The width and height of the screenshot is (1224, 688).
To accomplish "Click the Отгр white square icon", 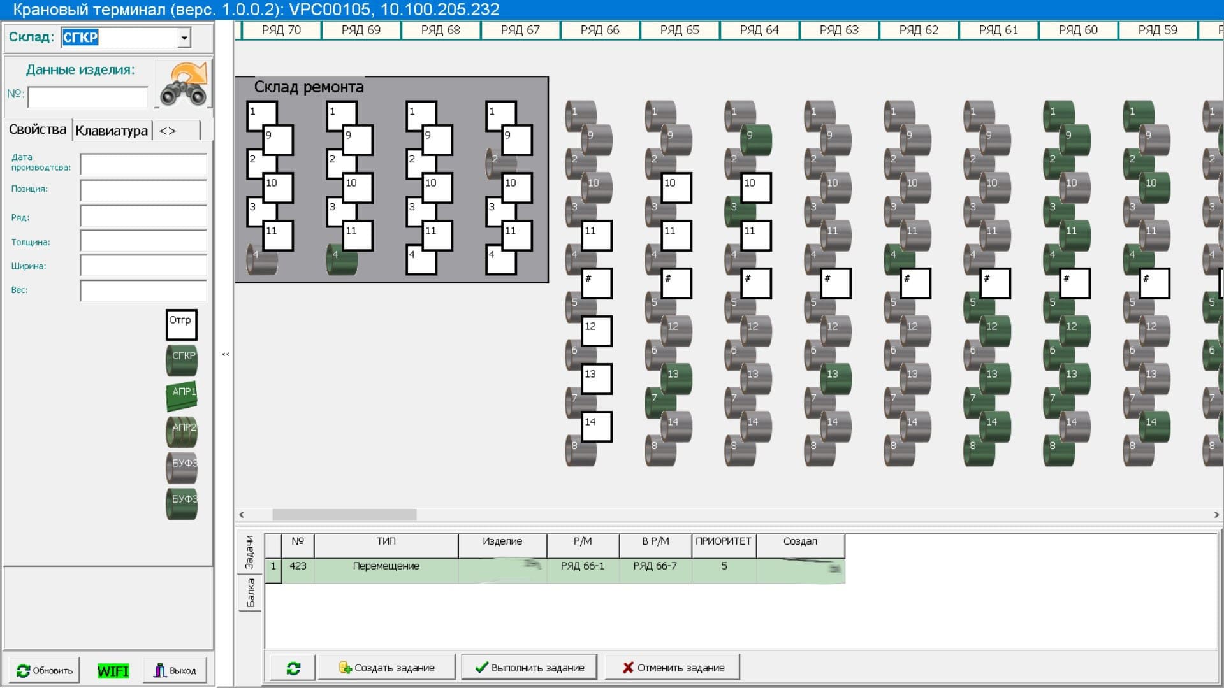I will point(181,324).
